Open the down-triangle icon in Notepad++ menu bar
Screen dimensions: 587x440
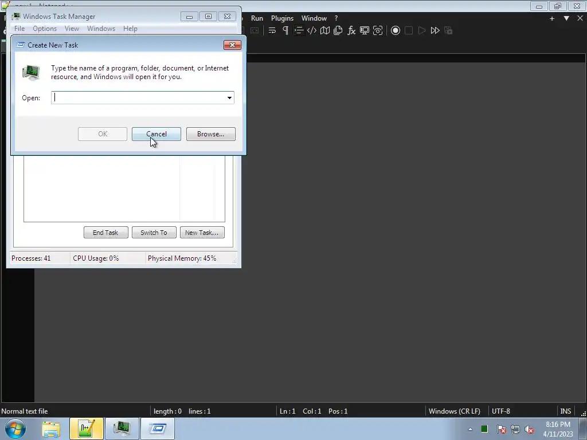566,18
